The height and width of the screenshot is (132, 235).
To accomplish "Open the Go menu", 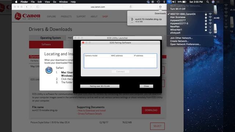I will click(x=55, y=2).
